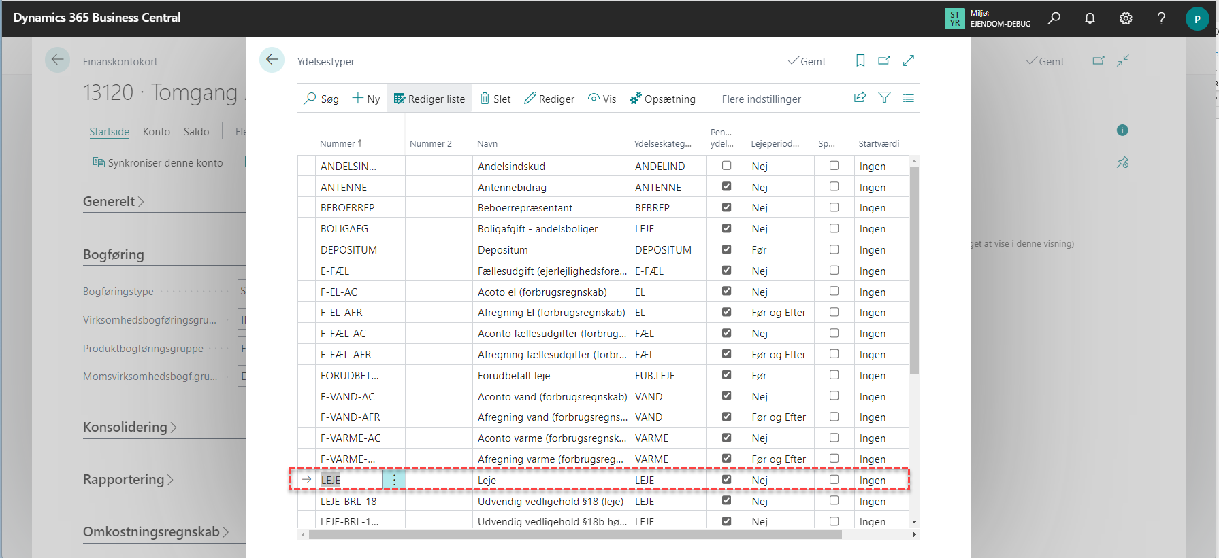The height and width of the screenshot is (558, 1219).
Task: Toggle Rediger liste mode
Action: pyautogui.click(x=429, y=99)
